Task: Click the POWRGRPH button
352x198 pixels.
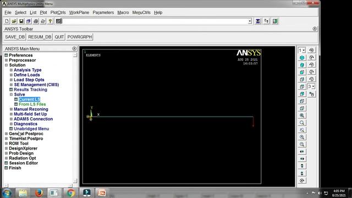Action: (79, 37)
